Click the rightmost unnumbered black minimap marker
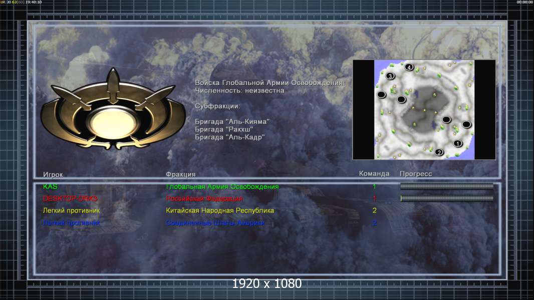534x300 pixels. pos(466,124)
